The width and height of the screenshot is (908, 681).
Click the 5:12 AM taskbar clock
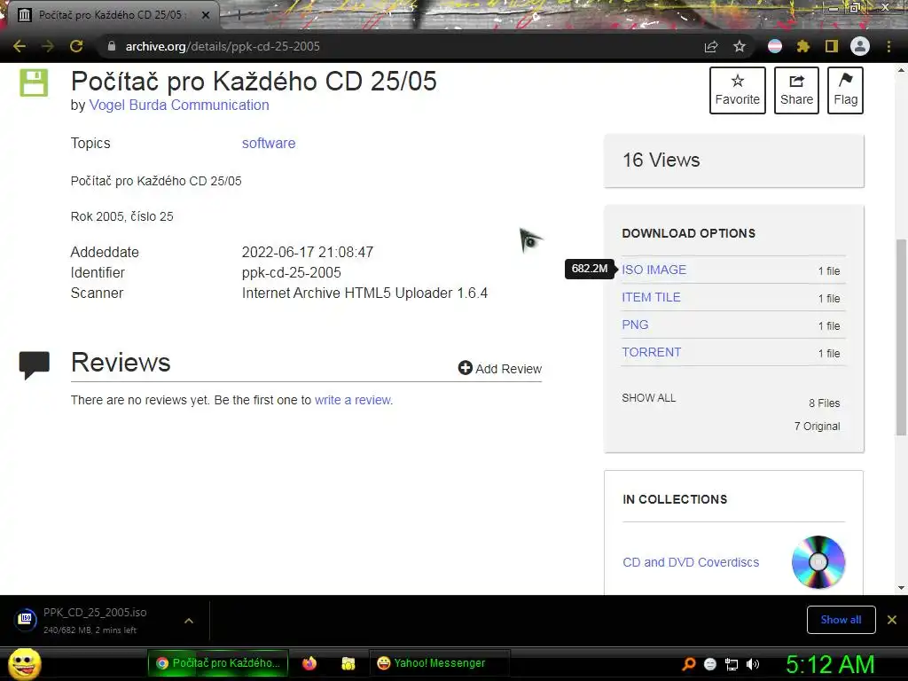click(830, 665)
